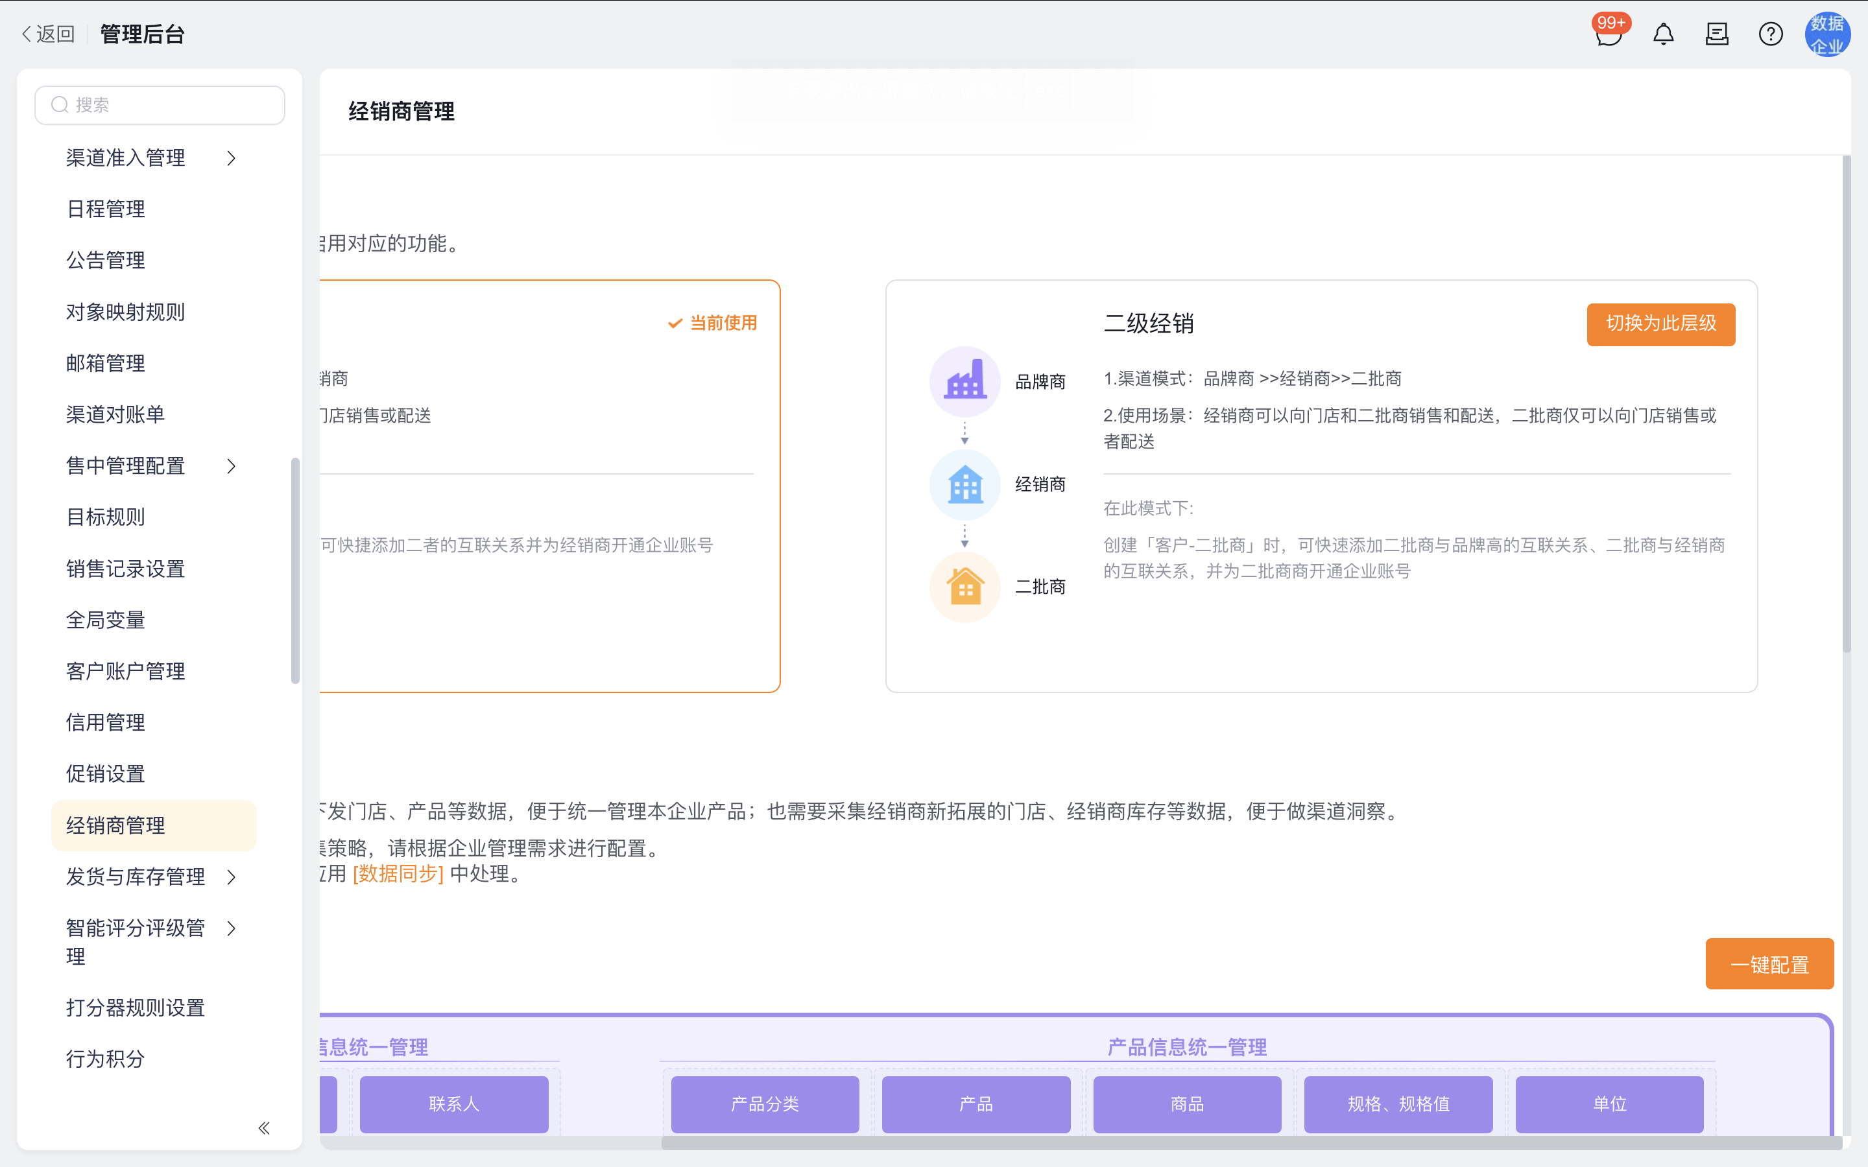The height and width of the screenshot is (1167, 1868).
Task: Open the messages icon with 99+ badge
Action: [x=1609, y=34]
